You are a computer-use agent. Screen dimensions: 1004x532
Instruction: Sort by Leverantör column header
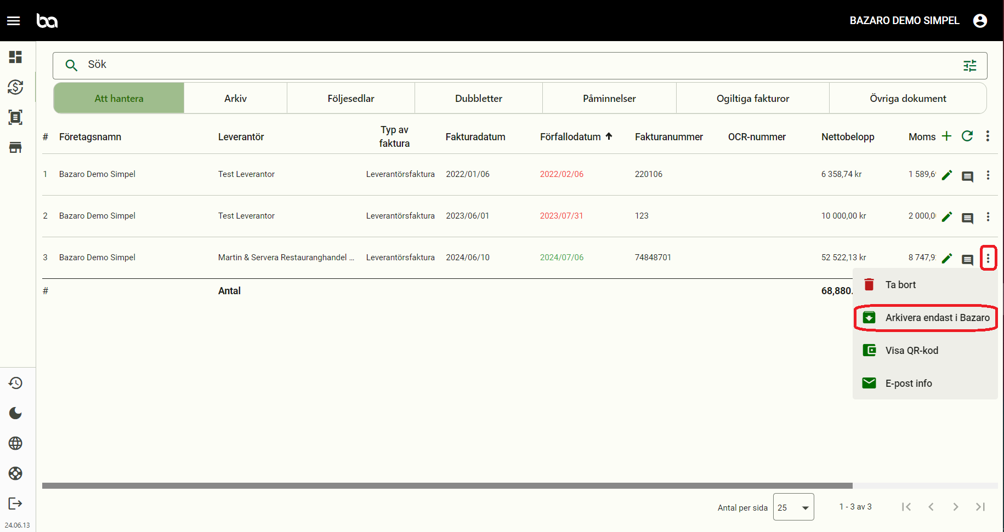coord(241,137)
